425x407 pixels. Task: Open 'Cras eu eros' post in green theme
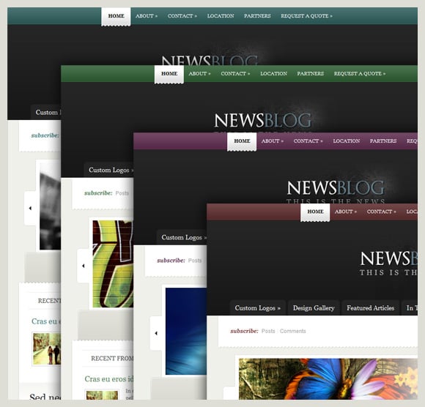[108, 379]
